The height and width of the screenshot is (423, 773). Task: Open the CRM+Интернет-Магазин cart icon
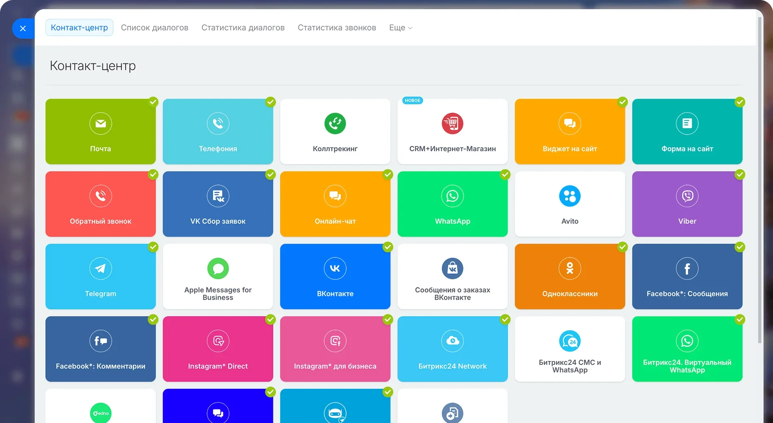[452, 124]
